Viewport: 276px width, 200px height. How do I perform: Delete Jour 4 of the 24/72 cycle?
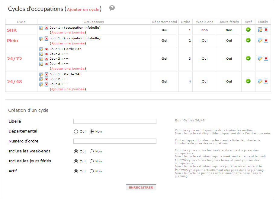click(47, 64)
